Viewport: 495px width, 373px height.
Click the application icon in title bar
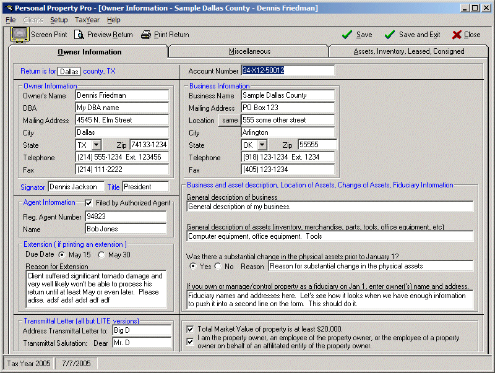coord(9,8)
